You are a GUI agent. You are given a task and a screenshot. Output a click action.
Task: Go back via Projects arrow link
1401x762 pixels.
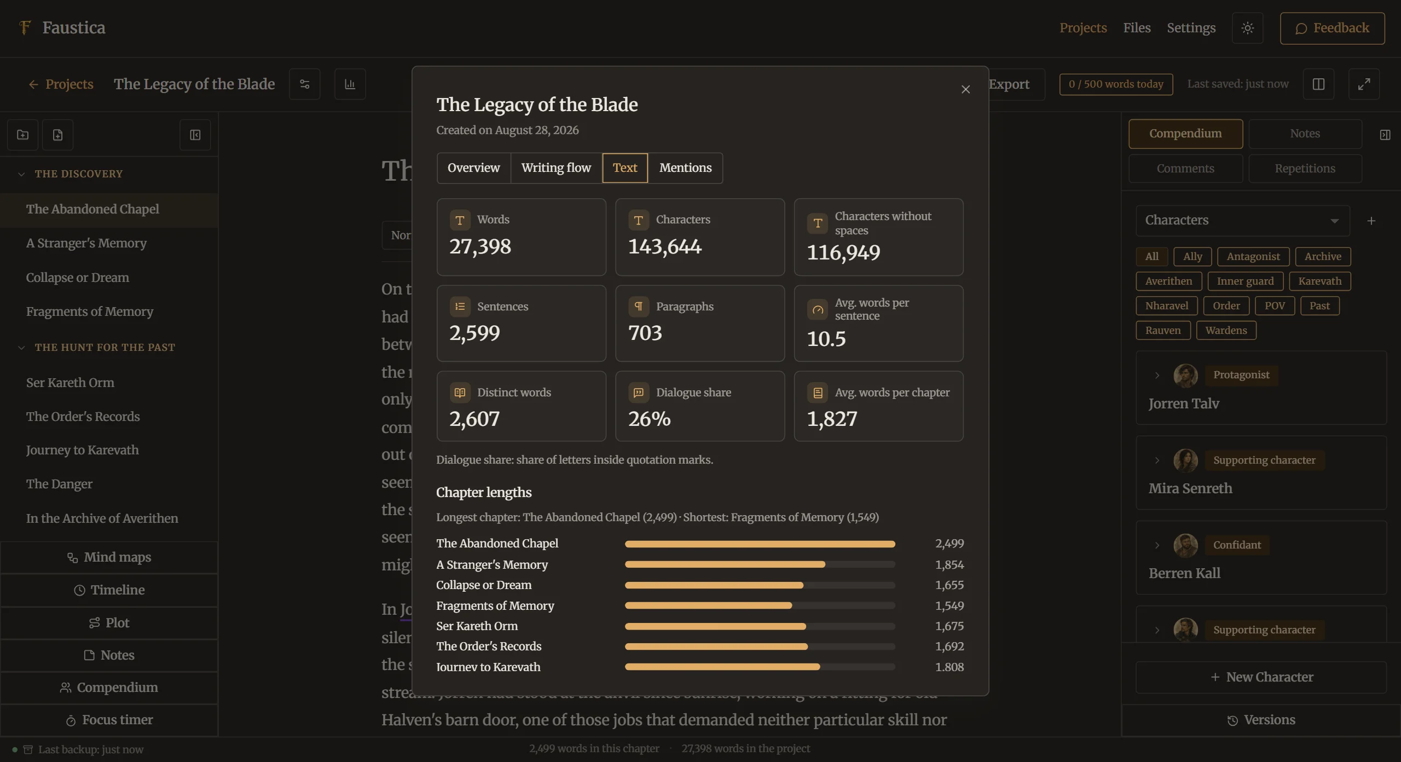(61, 84)
